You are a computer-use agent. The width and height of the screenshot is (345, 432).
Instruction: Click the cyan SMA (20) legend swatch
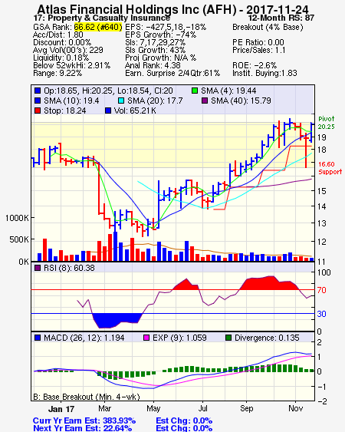click(x=121, y=101)
